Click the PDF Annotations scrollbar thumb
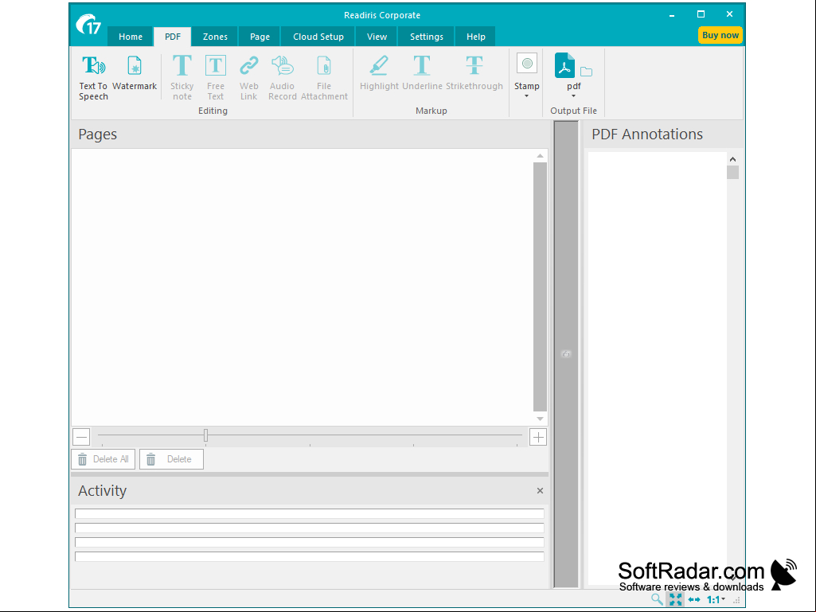 (x=732, y=172)
